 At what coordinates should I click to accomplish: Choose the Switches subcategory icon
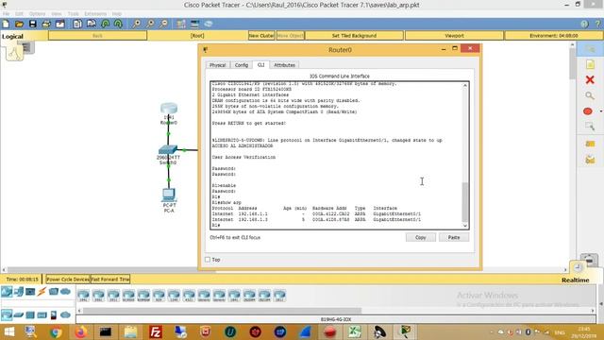[x=18, y=314]
